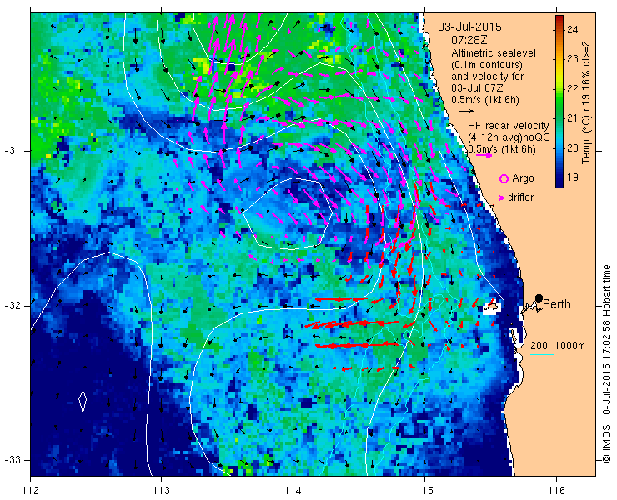Click the magenta HF radar scale arrow

pos(484,155)
